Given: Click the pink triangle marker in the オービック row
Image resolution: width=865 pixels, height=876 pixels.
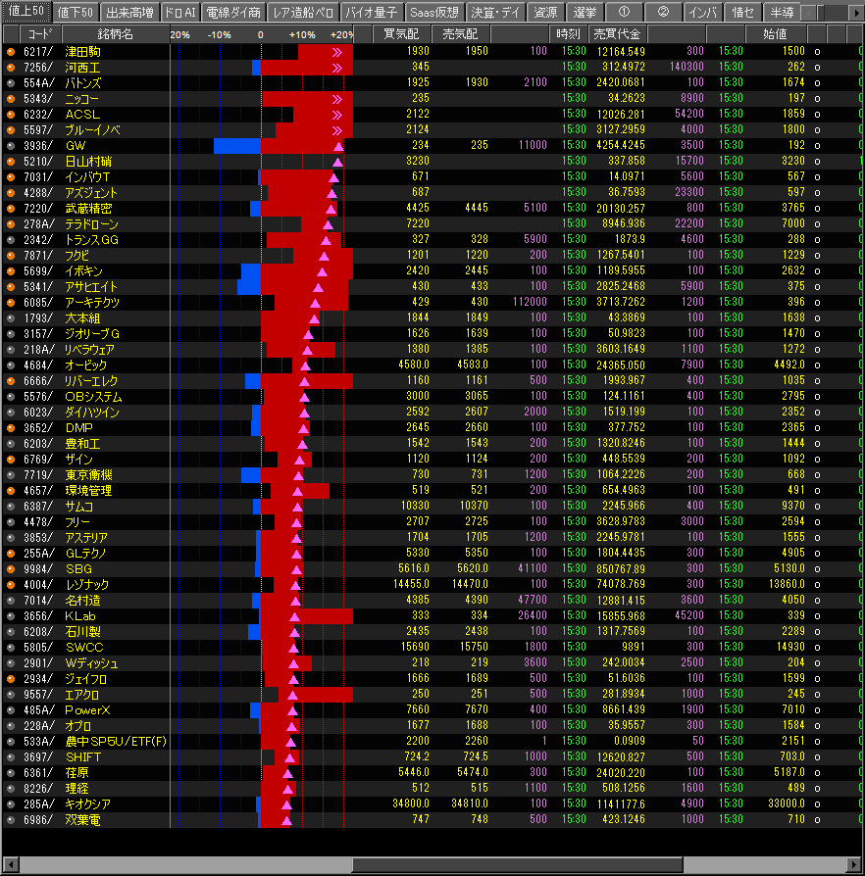Looking at the screenshot, I should [x=305, y=365].
